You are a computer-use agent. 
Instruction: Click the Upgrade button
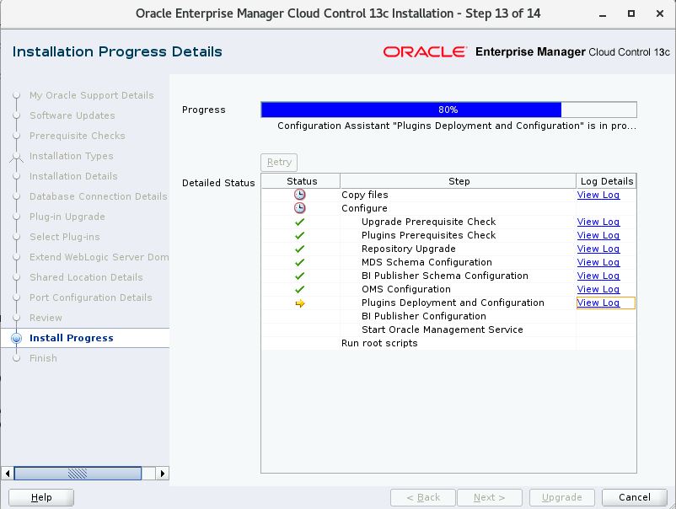tap(561, 497)
